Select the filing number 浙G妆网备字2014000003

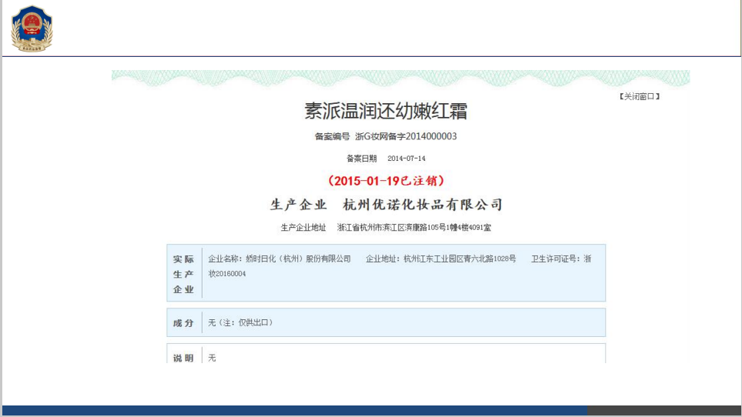[x=406, y=137]
